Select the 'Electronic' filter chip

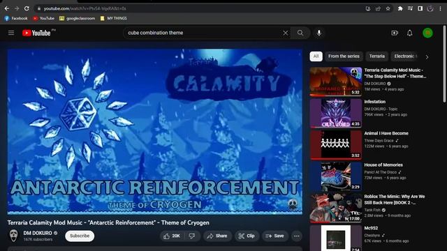[x=404, y=56]
